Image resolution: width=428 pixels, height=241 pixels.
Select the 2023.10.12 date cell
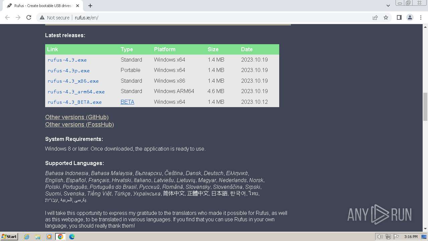point(254,102)
